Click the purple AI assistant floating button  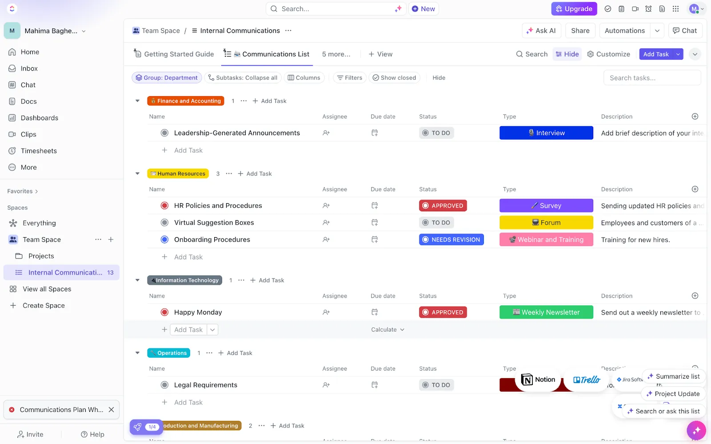tap(696, 430)
